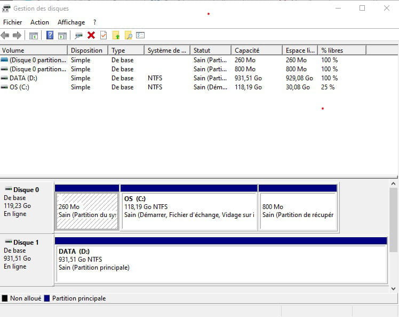Select the 260 Mo hatched partition block
Image resolution: width=399 pixels, height=317 pixels.
[87, 211]
